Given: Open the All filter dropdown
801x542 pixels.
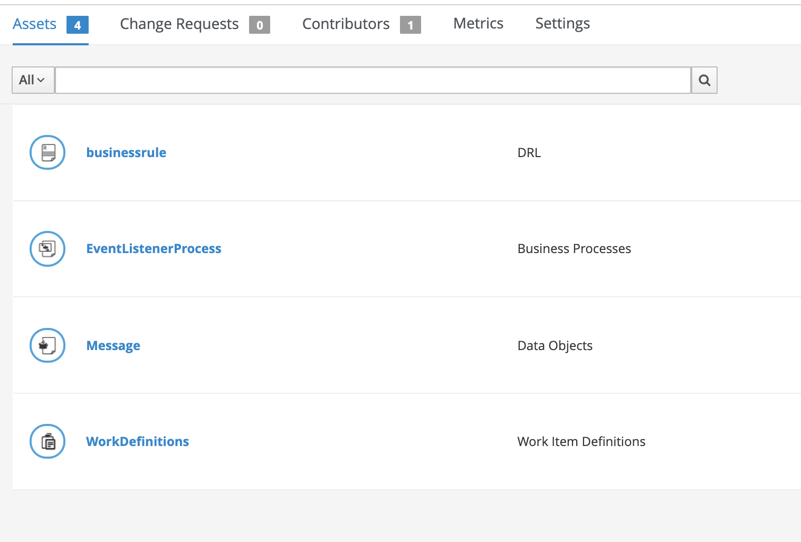Looking at the screenshot, I should [x=33, y=80].
